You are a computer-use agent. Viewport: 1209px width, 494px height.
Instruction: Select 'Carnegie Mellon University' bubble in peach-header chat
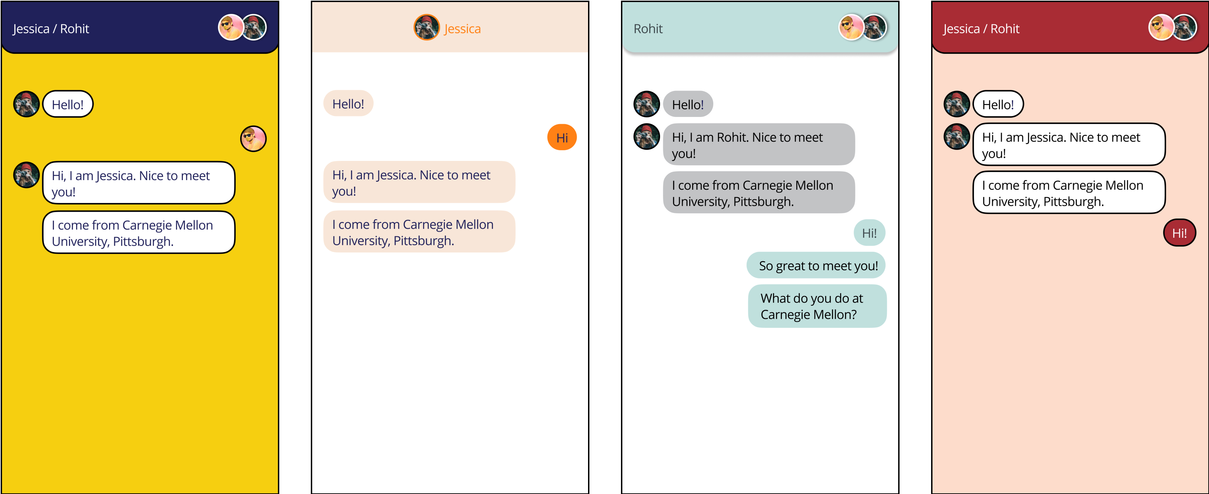[x=419, y=232]
